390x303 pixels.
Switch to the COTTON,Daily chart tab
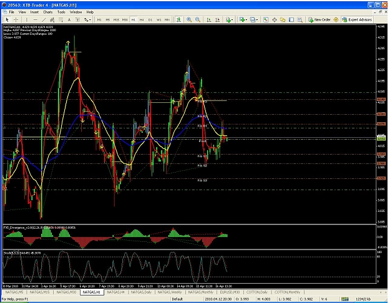point(257,292)
